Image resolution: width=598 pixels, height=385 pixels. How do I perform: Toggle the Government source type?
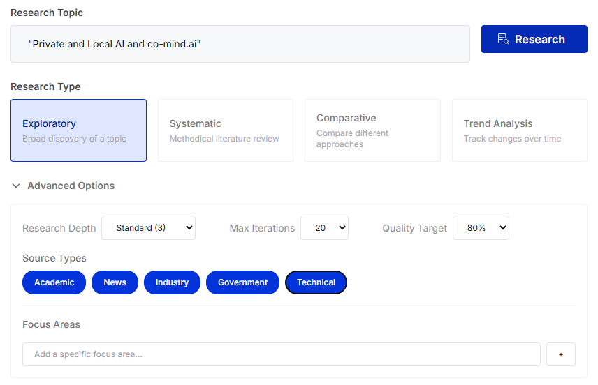click(242, 282)
